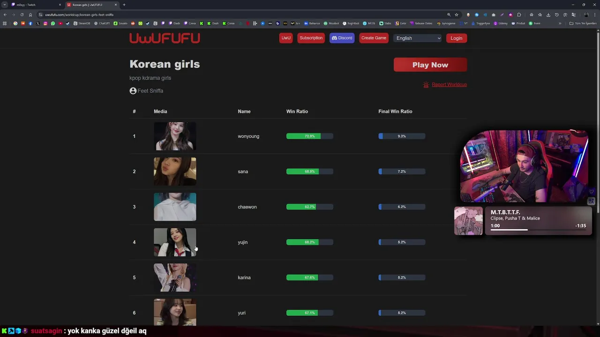This screenshot has height=337, width=600.
Task: Go back to previous page
Action: pos(5,15)
